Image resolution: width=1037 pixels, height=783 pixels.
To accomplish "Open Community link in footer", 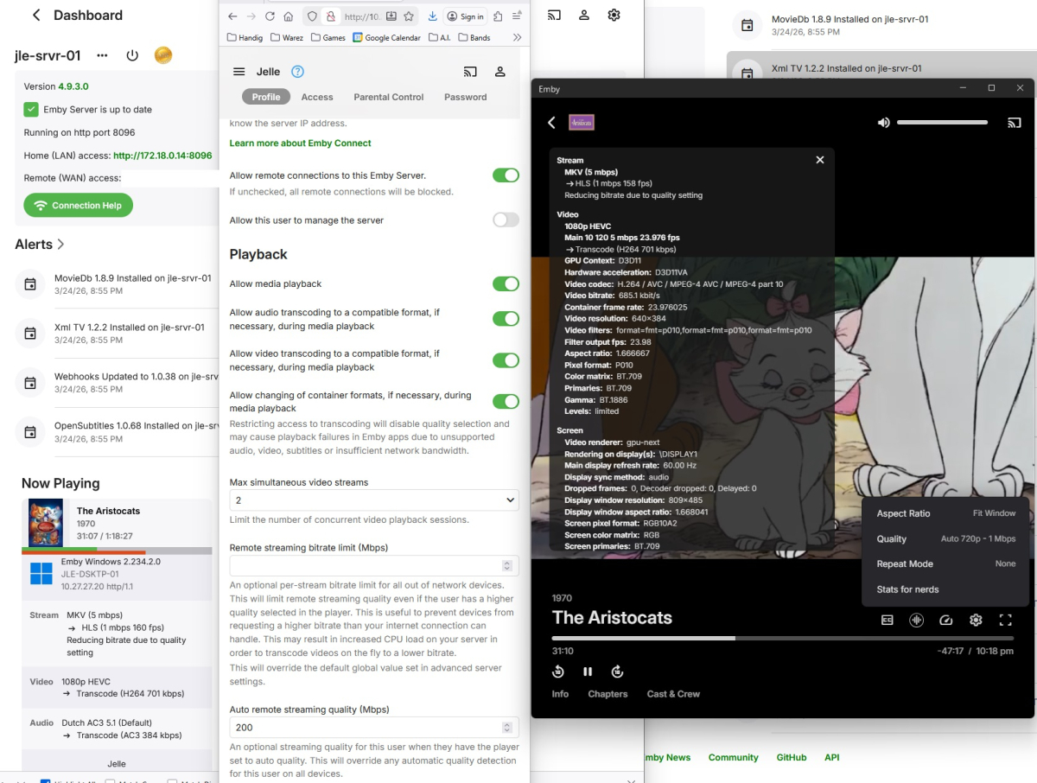I will click(x=733, y=757).
